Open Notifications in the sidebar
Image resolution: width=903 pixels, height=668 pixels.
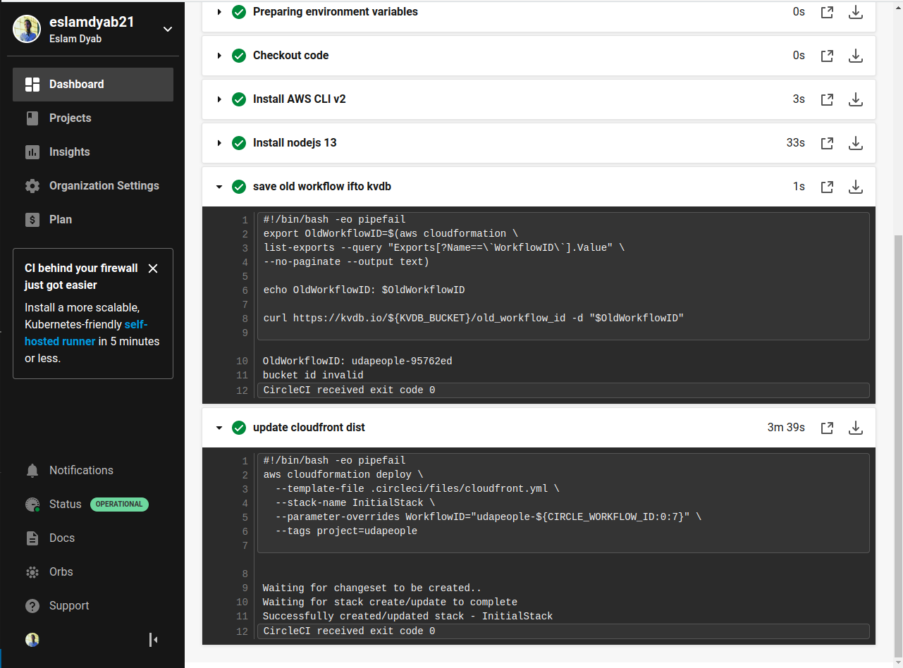[93, 471]
